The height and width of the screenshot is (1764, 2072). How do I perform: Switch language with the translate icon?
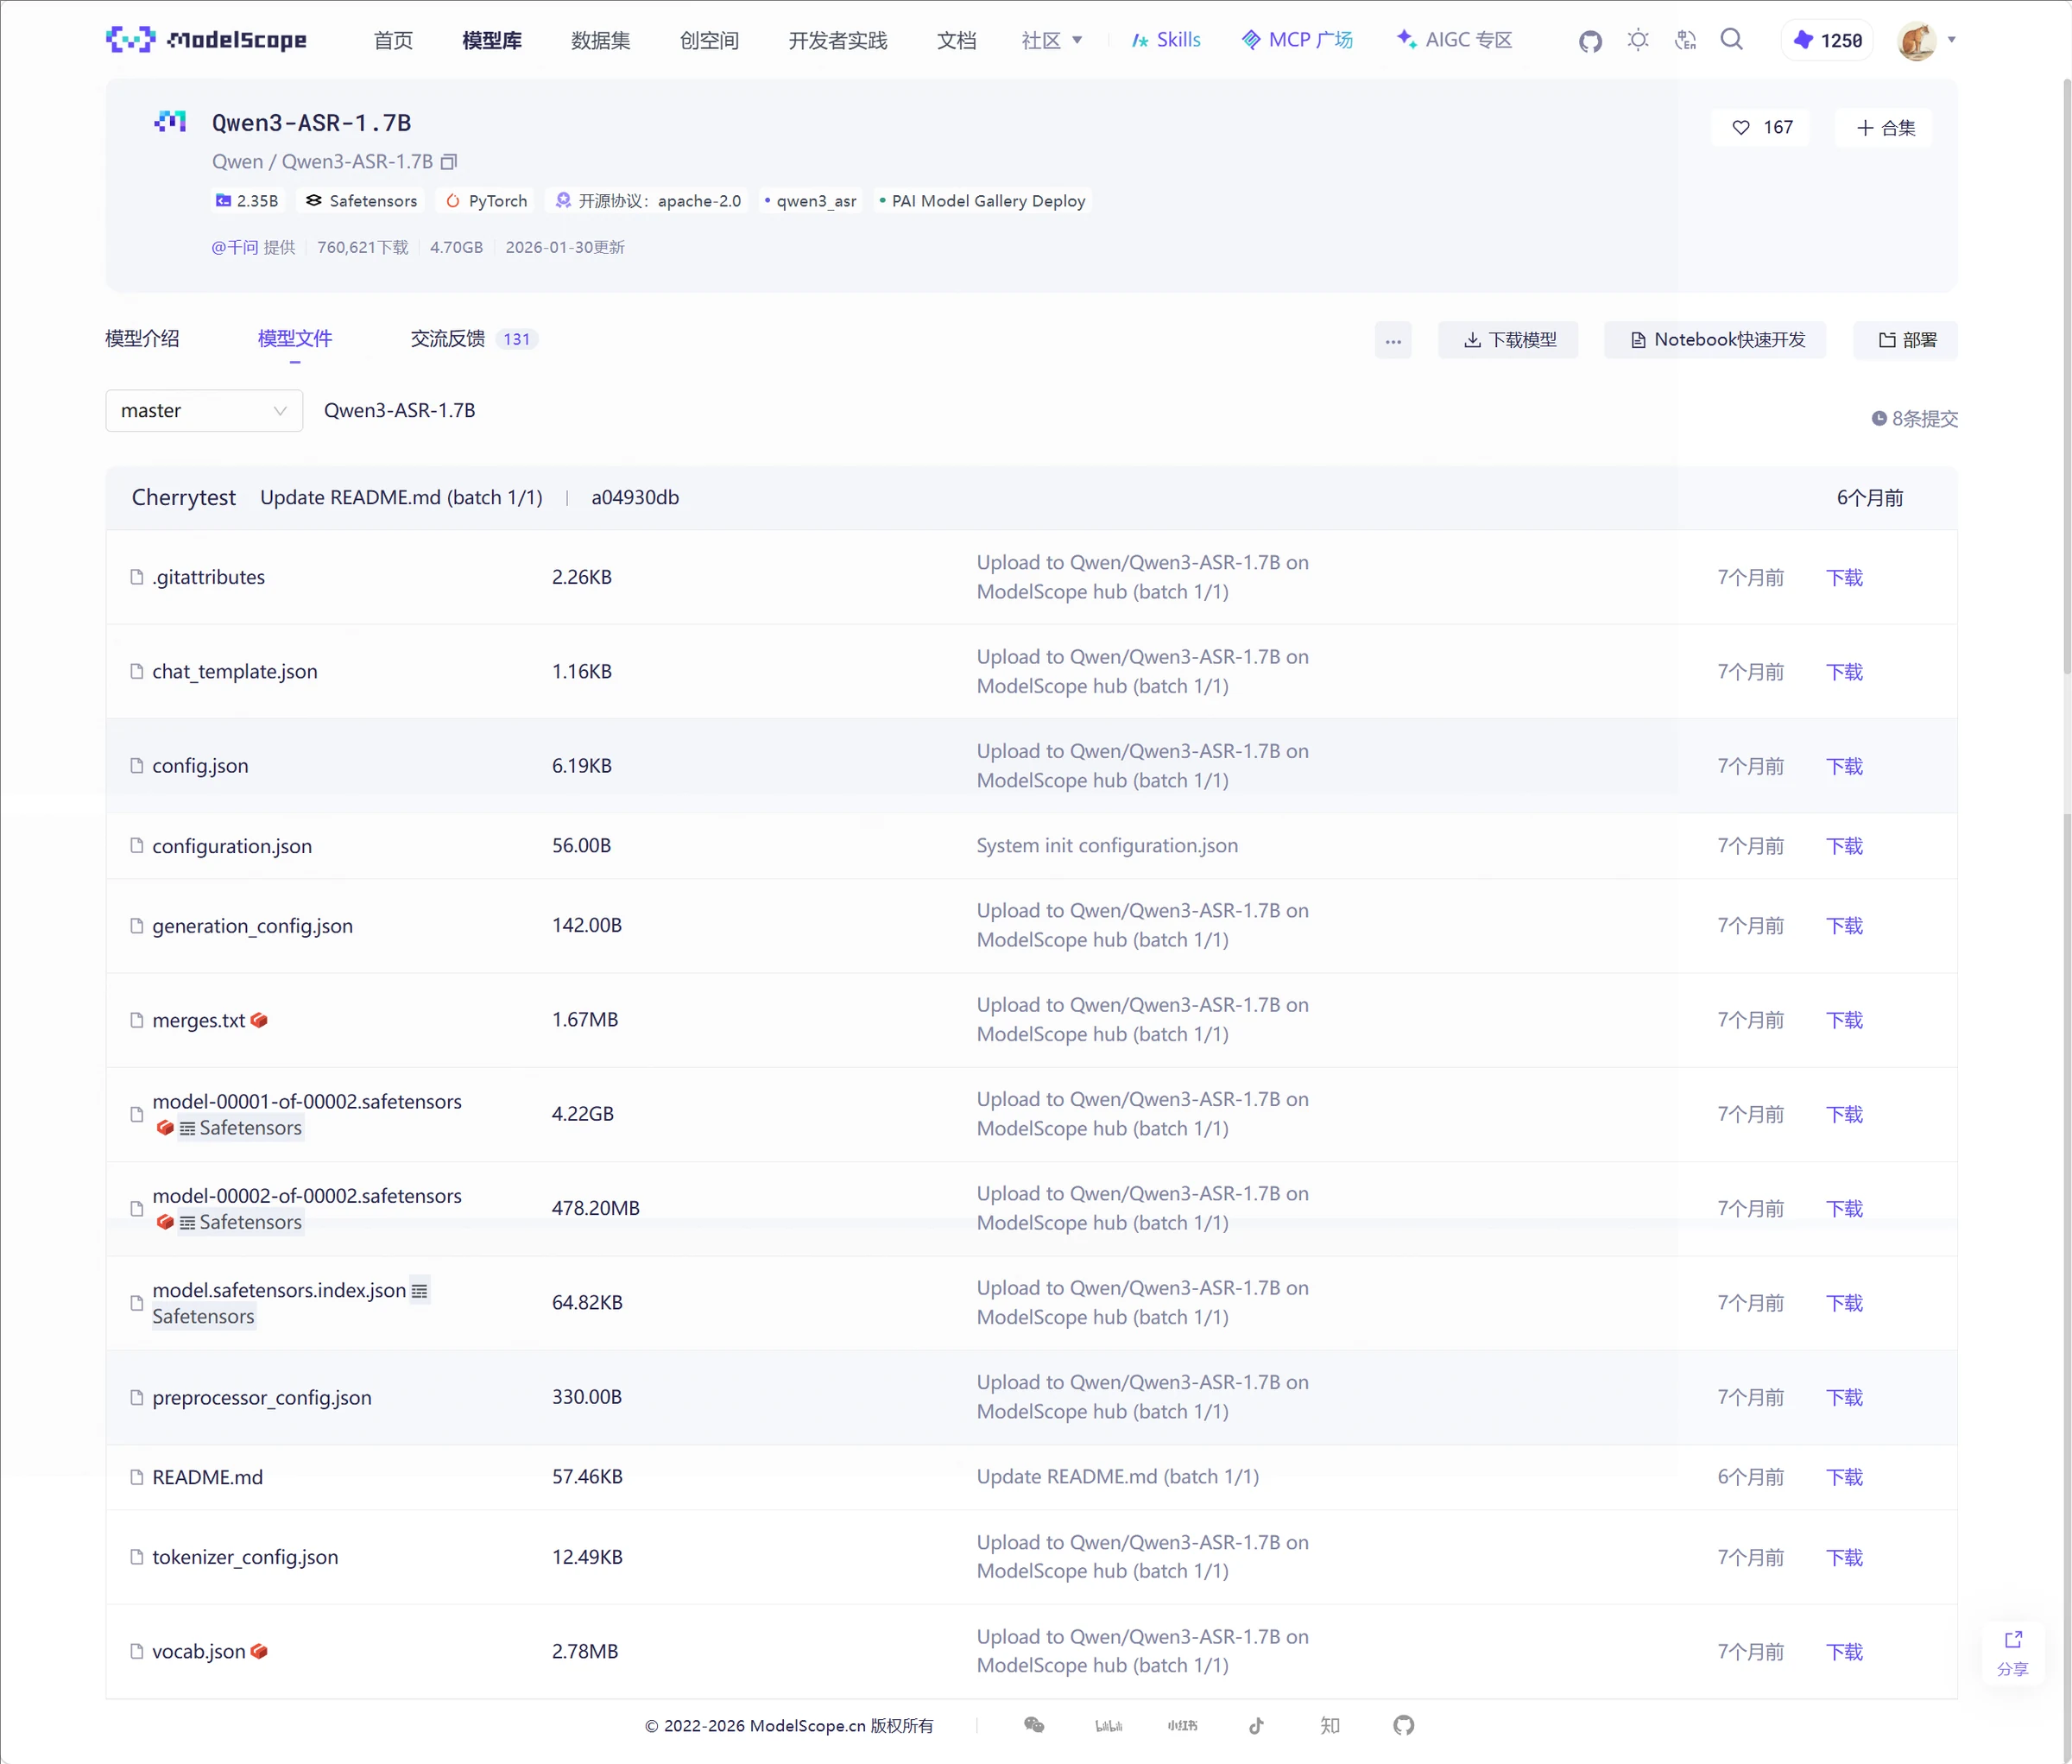tap(1686, 40)
